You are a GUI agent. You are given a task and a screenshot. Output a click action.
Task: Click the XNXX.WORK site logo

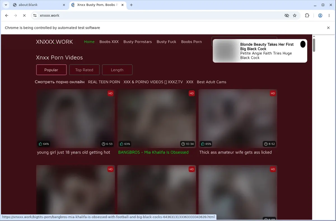pyautogui.click(x=54, y=42)
